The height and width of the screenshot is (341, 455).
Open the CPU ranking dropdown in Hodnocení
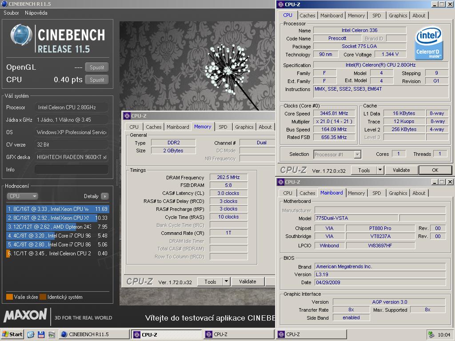tap(22, 196)
